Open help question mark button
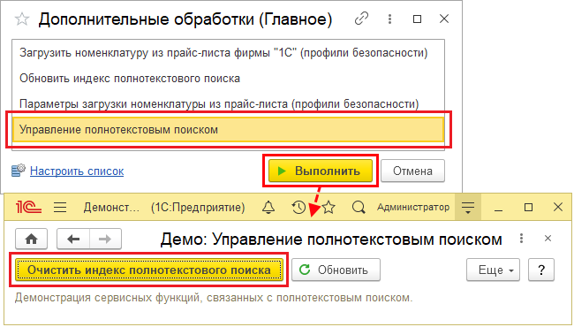This screenshot has width=574, height=327. 541,270
